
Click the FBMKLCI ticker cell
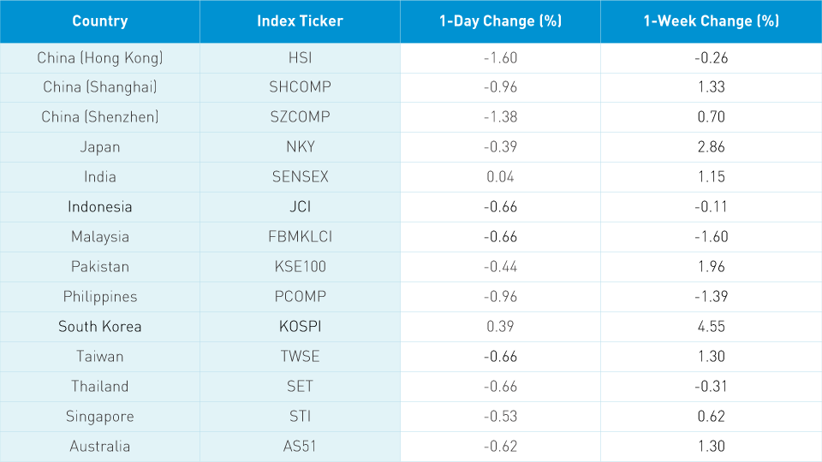pos(300,237)
